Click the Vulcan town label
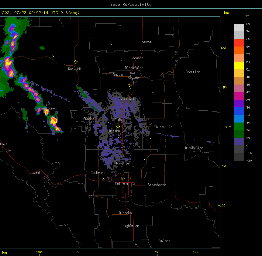262x256 pixels. [x=165, y=241]
